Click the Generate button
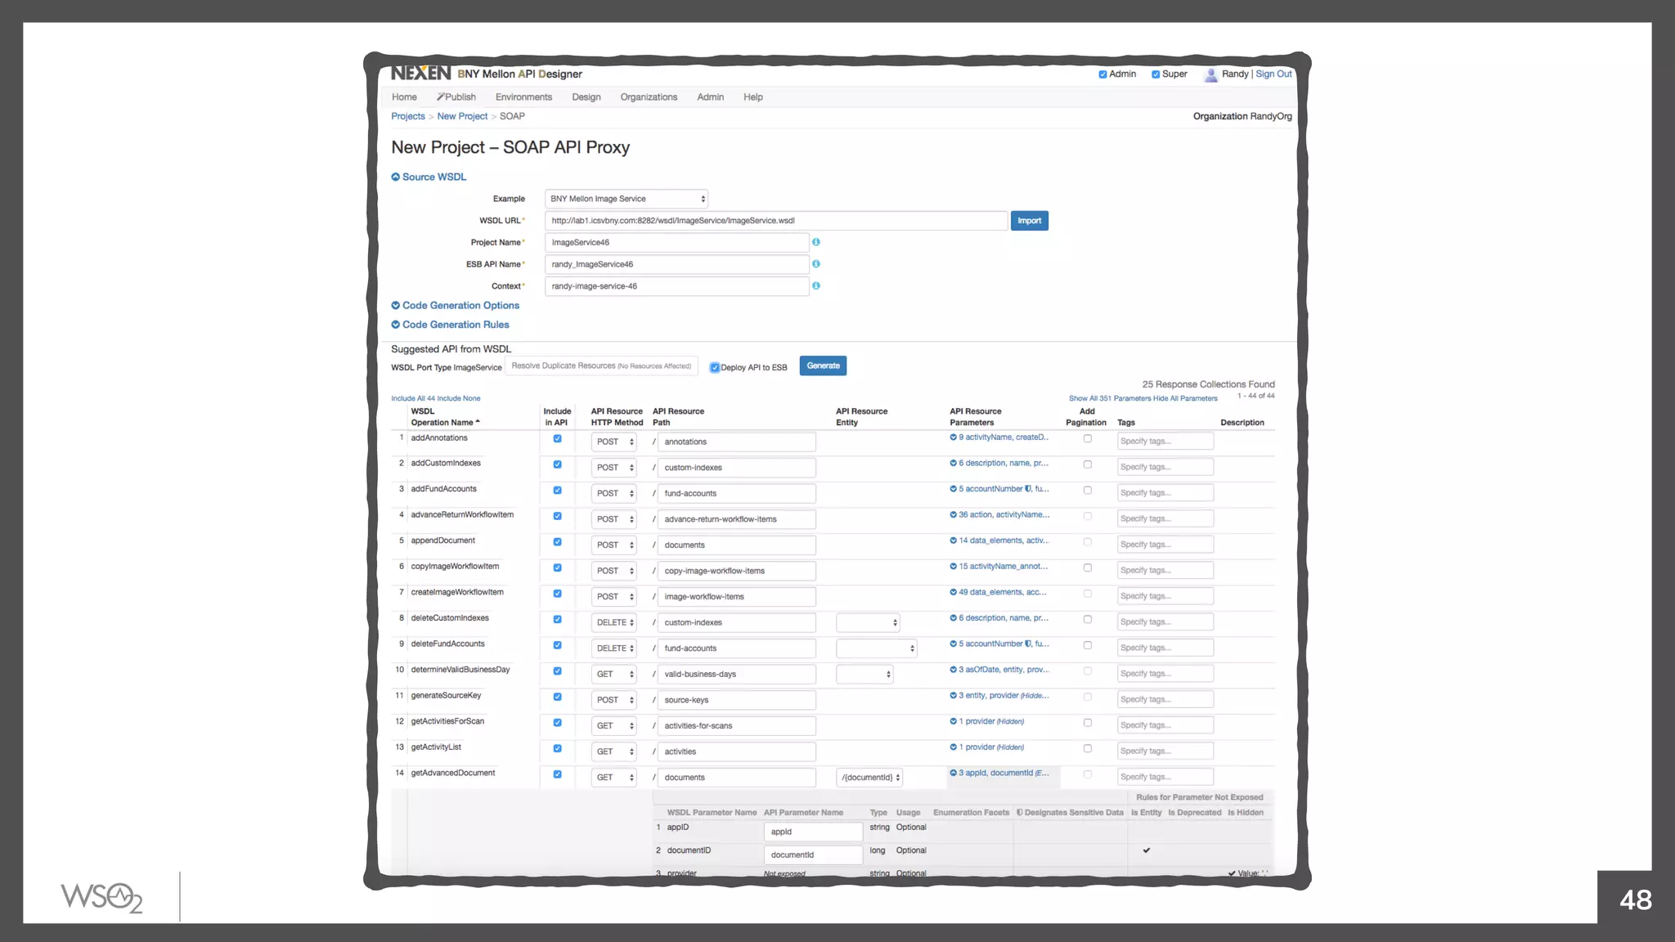The height and width of the screenshot is (942, 1675). (823, 366)
